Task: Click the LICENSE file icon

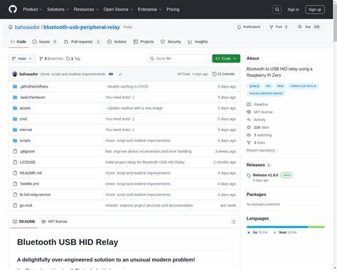Action: (15, 162)
